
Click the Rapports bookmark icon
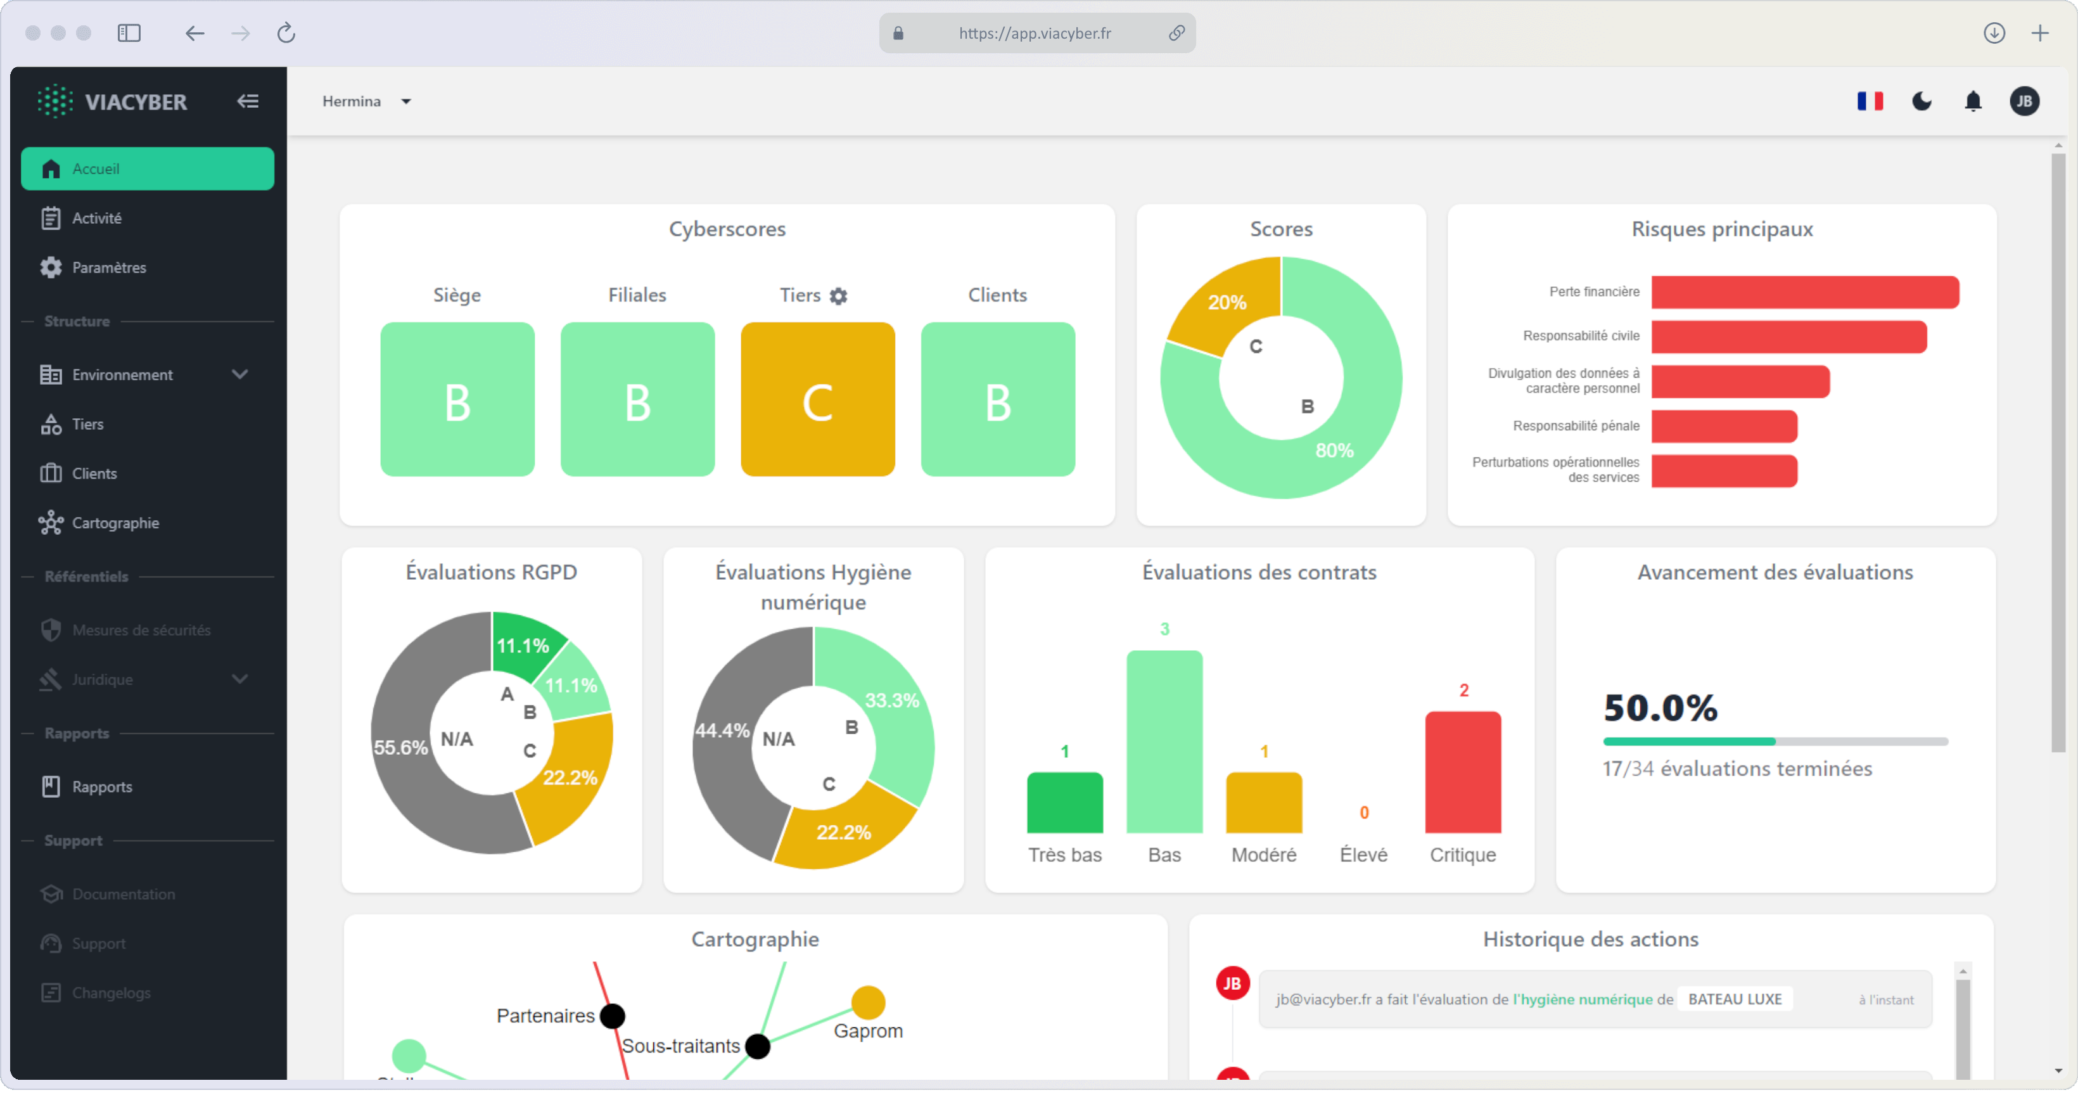click(x=51, y=788)
